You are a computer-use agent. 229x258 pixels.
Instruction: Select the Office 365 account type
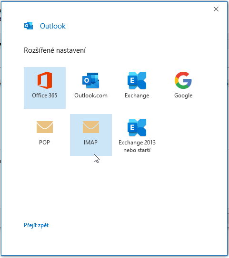click(45, 88)
